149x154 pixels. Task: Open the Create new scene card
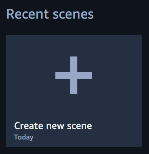point(74,91)
